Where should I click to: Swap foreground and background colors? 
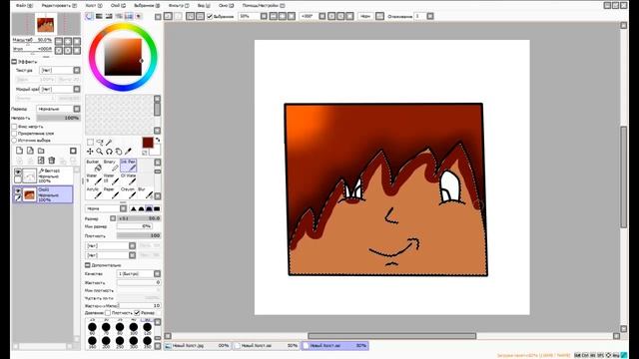coord(158,140)
